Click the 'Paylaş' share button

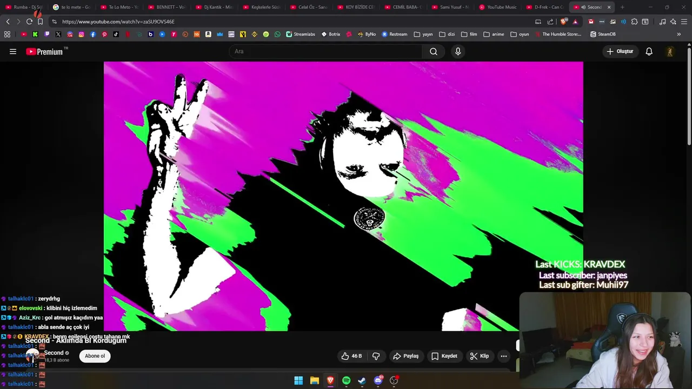pyautogui.click(x=406, y=356)
